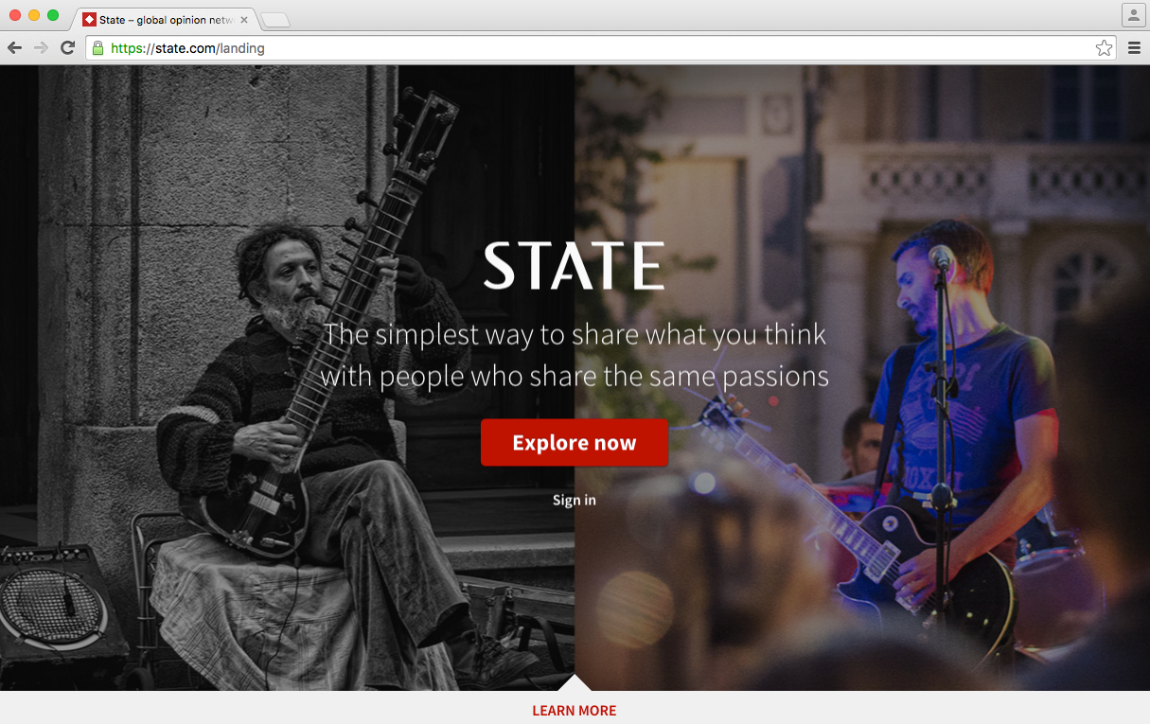Click the Sign in link
The image size is (1150, 724).
(x=575, y=500)
